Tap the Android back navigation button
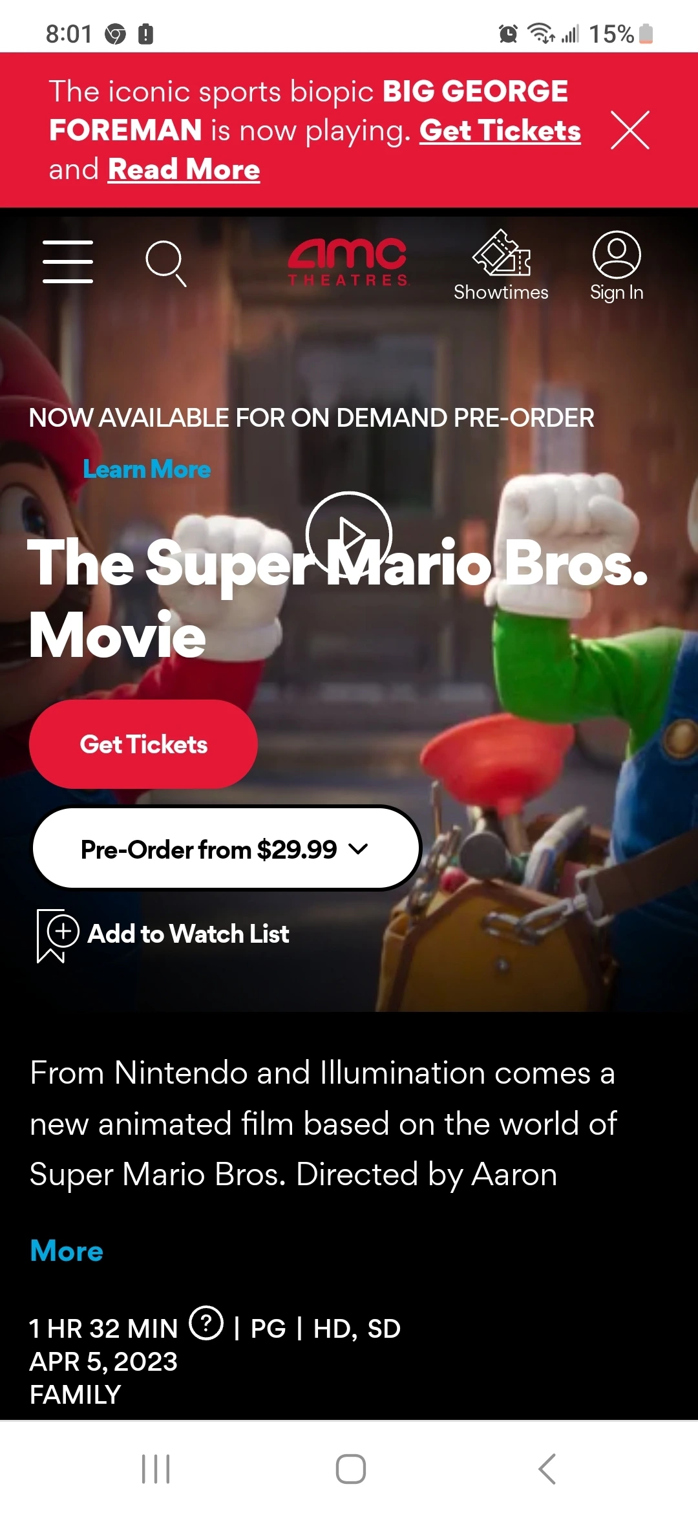This screenshot has height=1513, width=698. coord(547,1469)
